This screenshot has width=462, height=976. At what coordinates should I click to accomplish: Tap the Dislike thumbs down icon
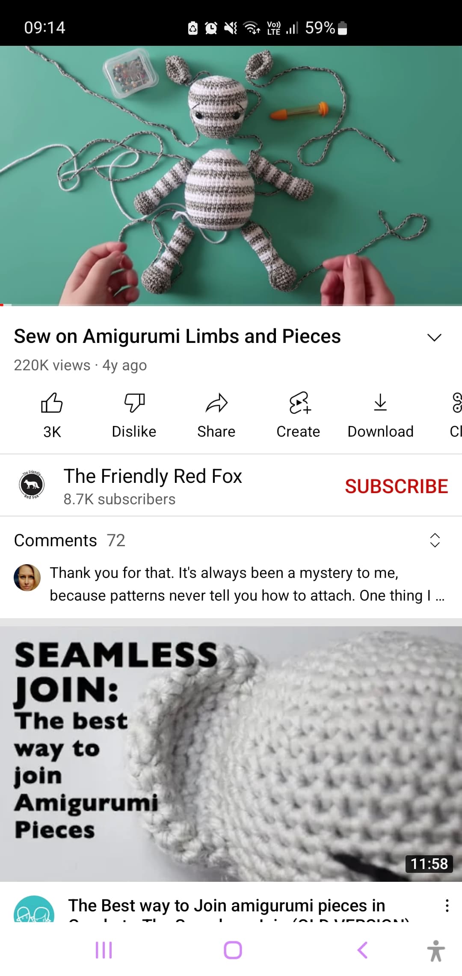tap(134, 403)
